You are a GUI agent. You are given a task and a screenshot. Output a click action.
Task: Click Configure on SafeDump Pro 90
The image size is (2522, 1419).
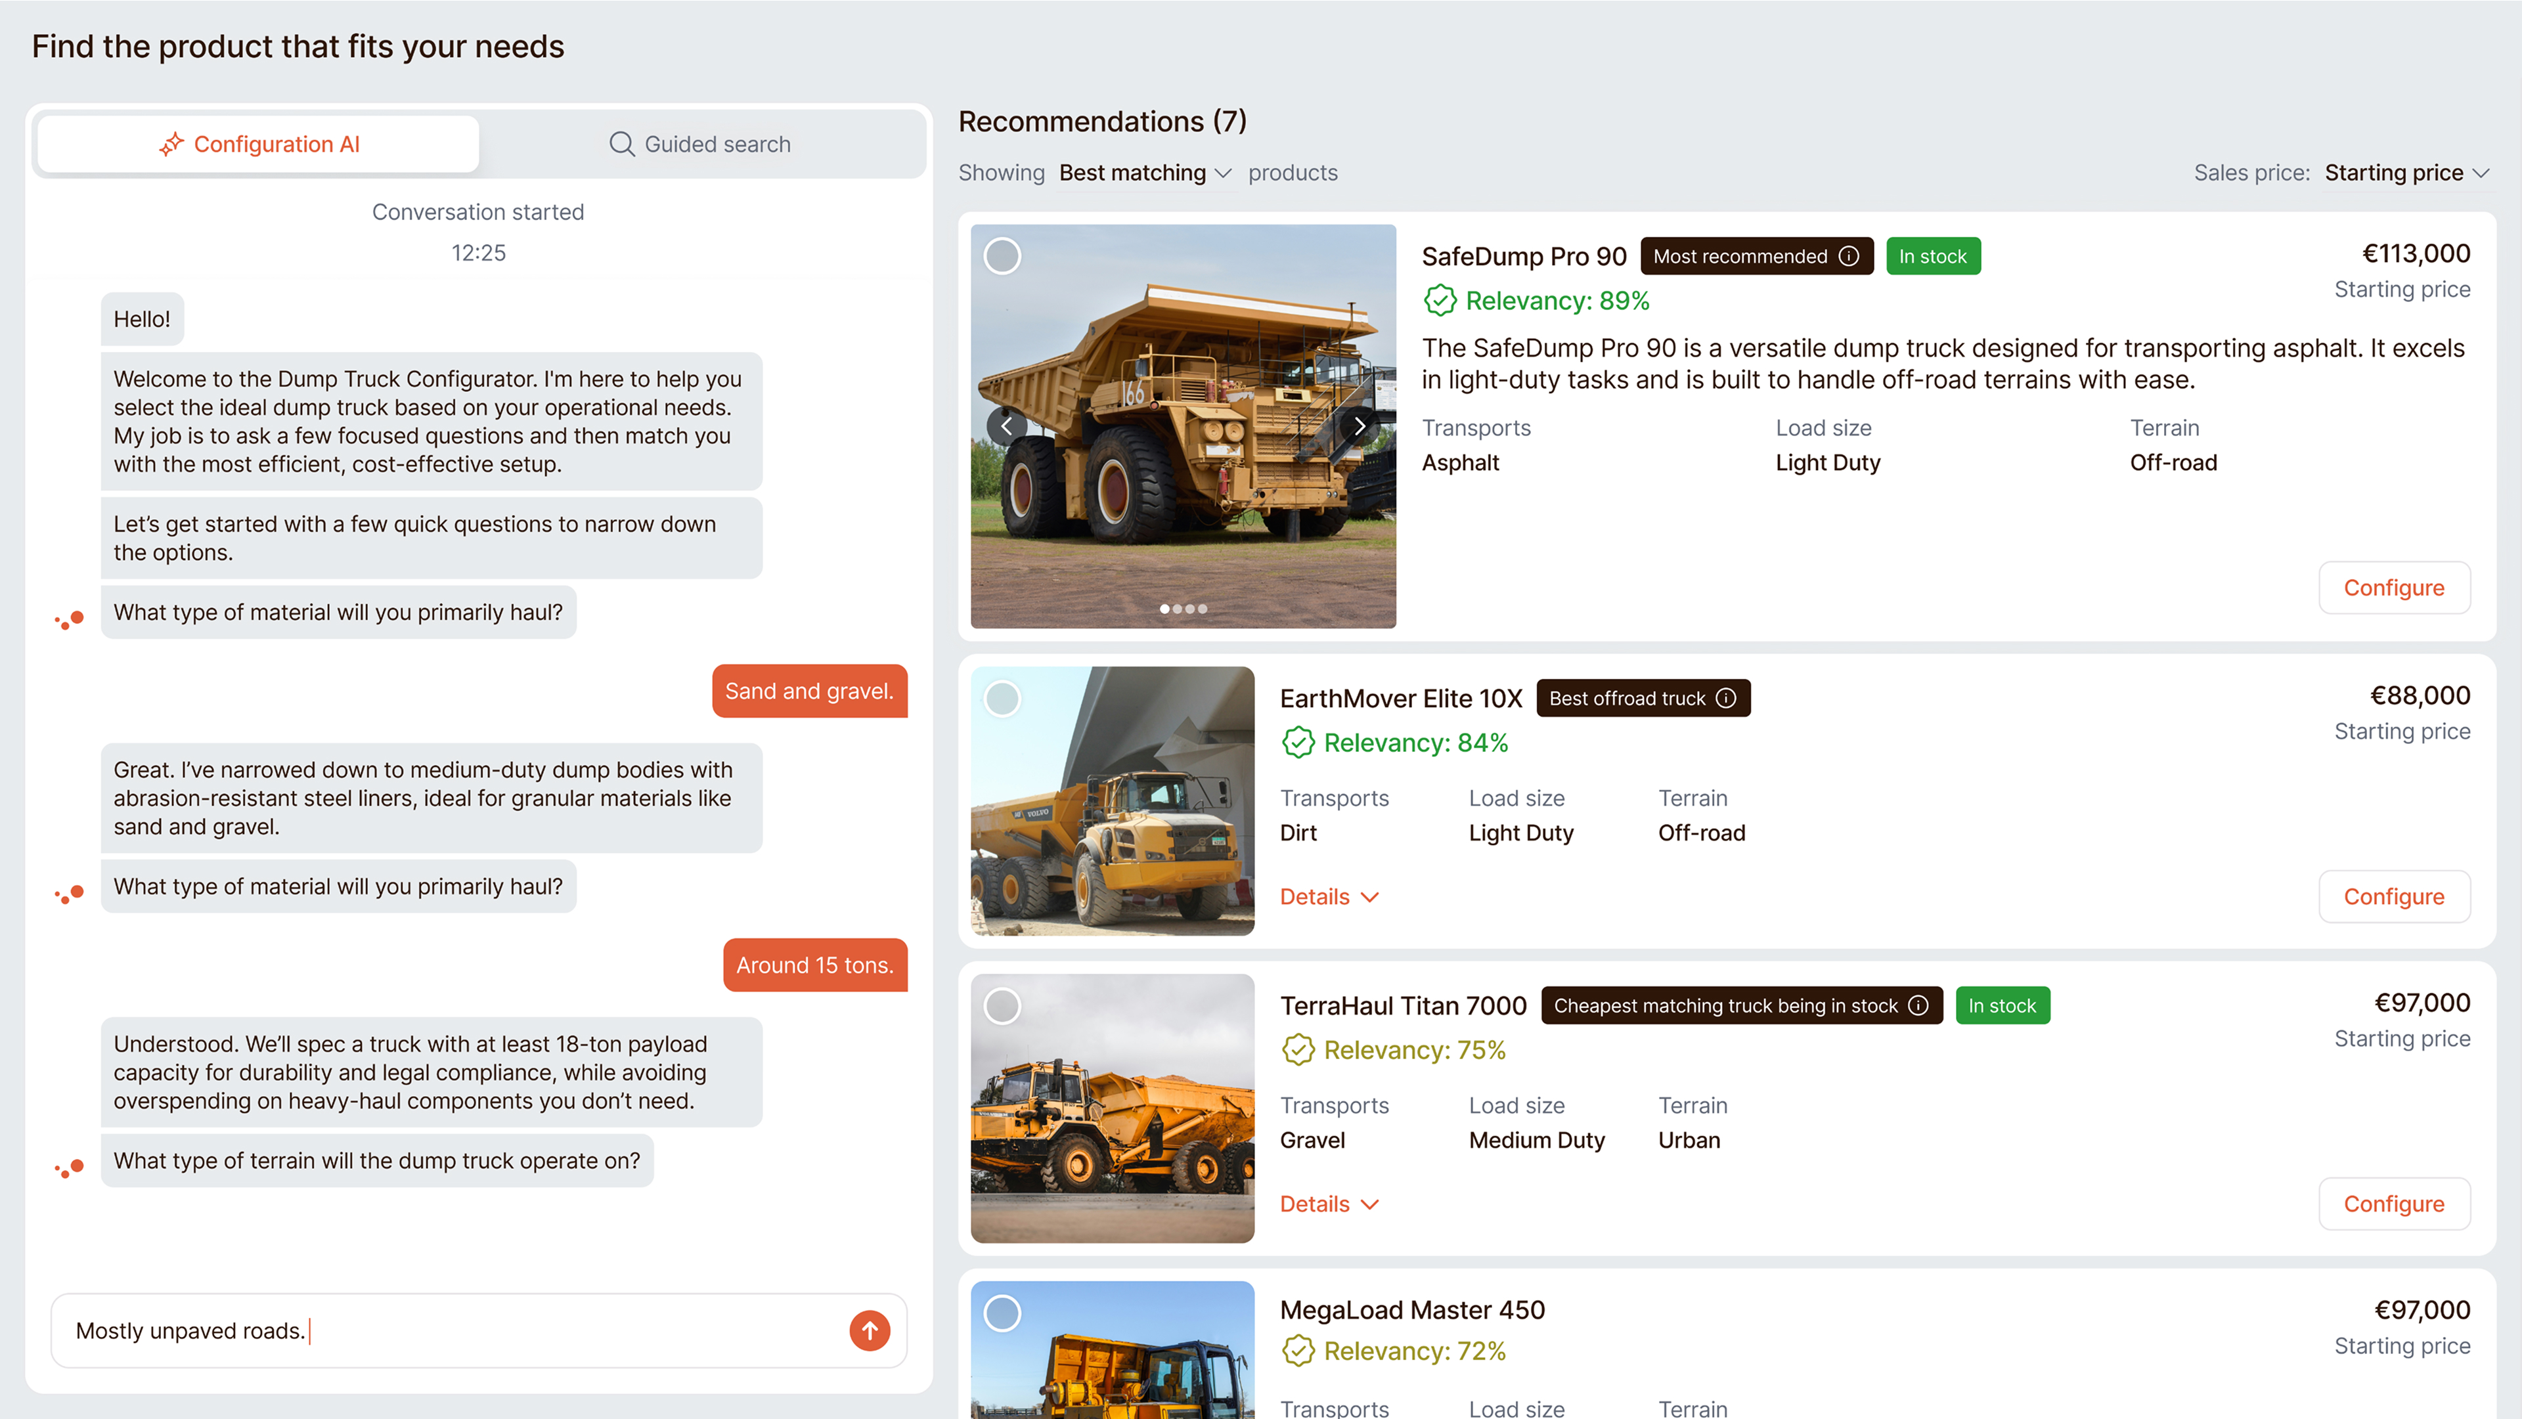tap(2395, 587)
